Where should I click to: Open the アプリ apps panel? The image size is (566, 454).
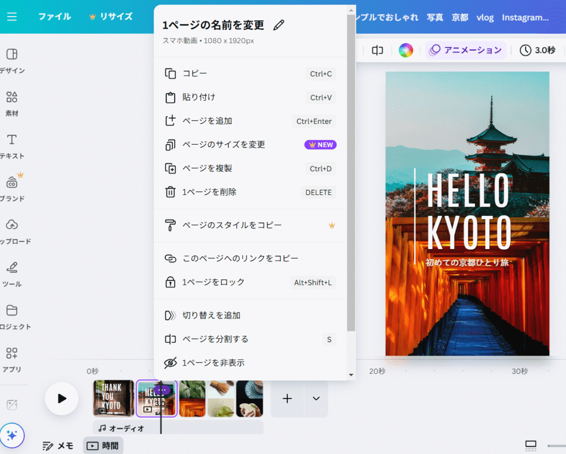(x=12, y=360)
